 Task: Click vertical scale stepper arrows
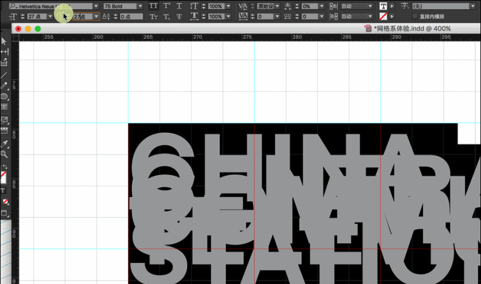(204, 6)
